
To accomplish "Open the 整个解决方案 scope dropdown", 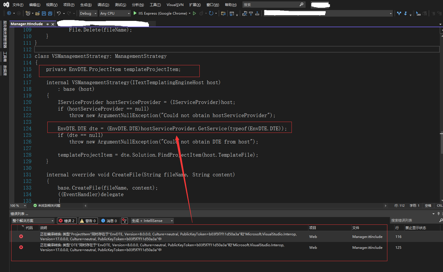I will (33, 220).
